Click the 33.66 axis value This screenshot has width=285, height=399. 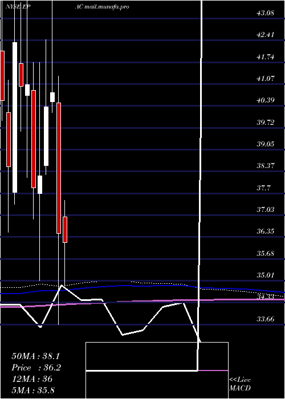(x=265, y=319)
